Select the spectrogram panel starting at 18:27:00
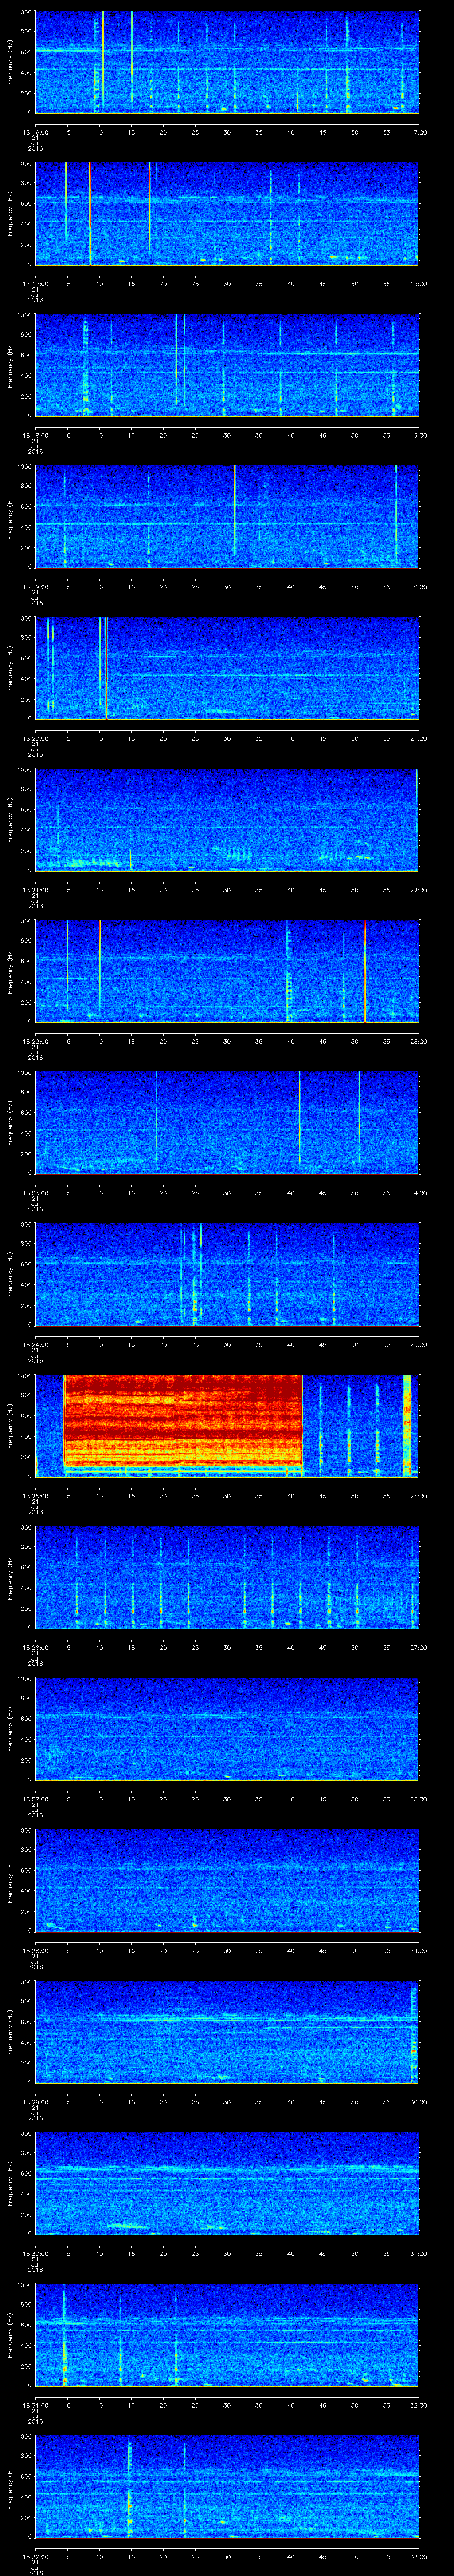The width and height of the screenshot is (454, 2576). pos(227,1728)
